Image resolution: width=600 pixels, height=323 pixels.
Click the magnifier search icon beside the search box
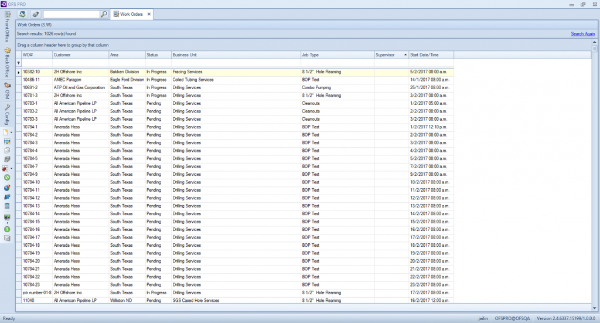point(104,13)
